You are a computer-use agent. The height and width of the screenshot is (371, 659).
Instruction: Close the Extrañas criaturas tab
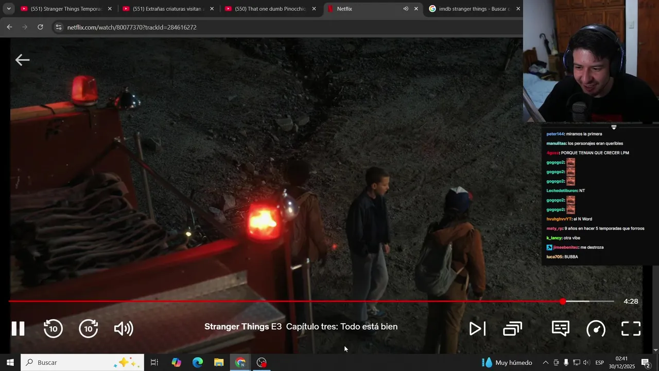(212, 9)
